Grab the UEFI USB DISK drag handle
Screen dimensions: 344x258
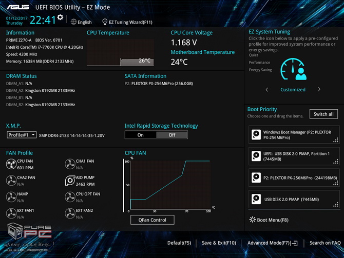336,162
